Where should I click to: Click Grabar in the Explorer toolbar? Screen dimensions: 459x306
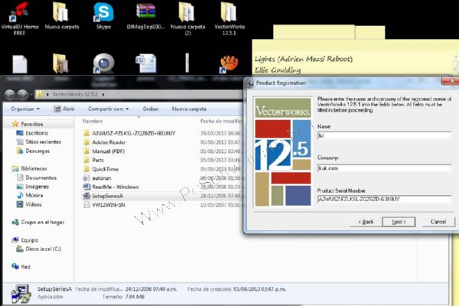click(151, 109)
